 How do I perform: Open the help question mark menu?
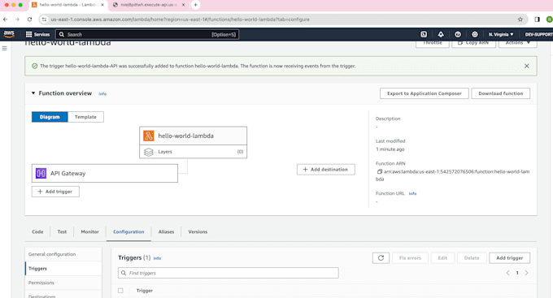[457, 34]
